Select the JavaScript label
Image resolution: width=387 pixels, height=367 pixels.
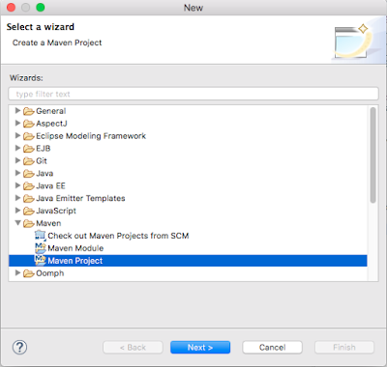point(56,211)
